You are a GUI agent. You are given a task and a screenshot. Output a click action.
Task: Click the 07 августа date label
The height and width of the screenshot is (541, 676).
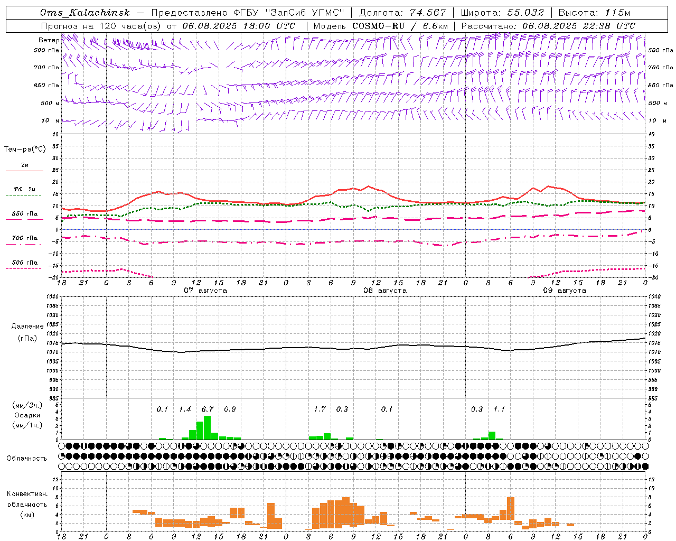coord(205,291)
